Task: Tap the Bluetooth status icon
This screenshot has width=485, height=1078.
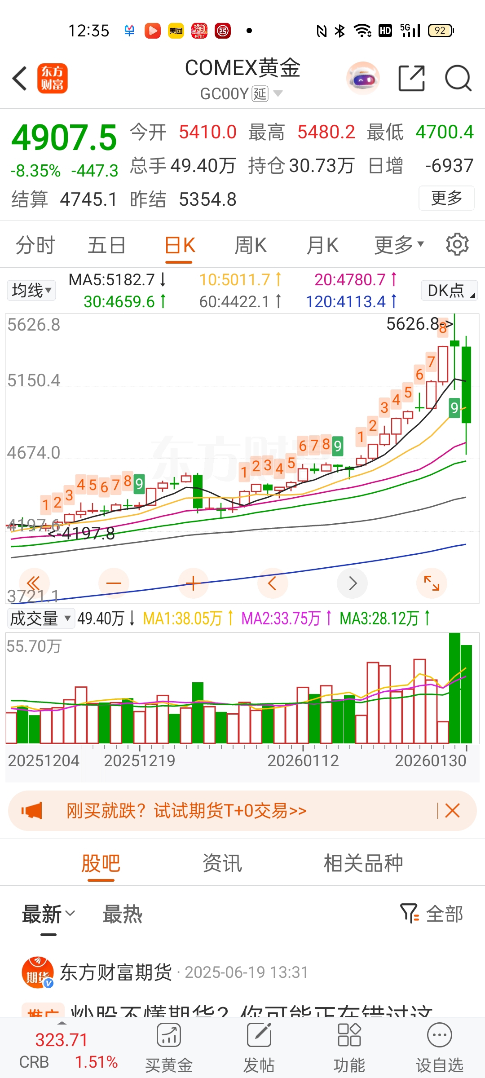Action: pyautogui.click(x=340, y=31)
